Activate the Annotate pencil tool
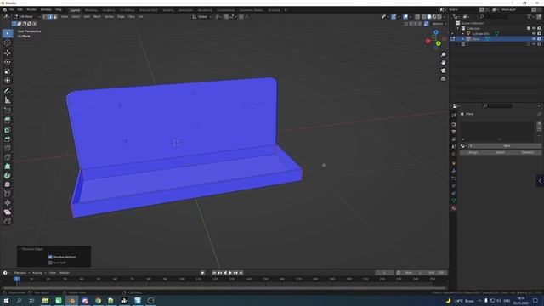 point(8,91)
